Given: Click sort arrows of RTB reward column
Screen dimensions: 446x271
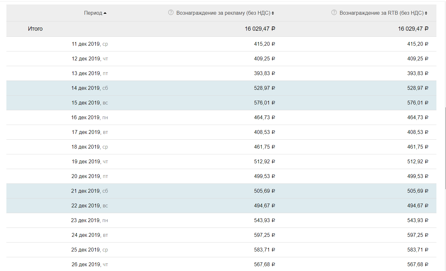Looking at the screenshot, I should (426, 13).
